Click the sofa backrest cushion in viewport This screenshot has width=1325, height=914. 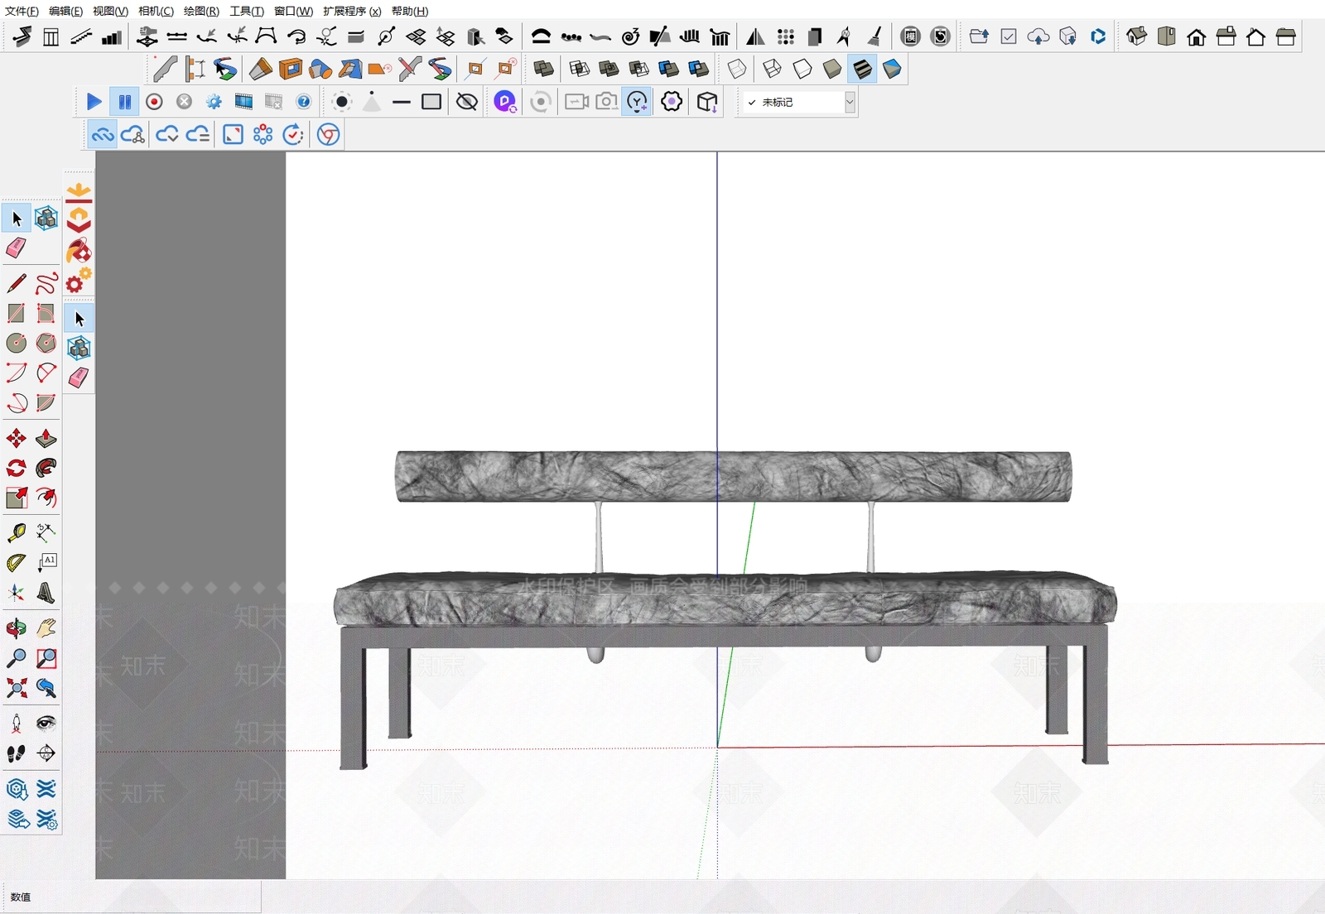point(733,476)
